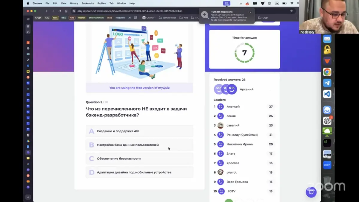Click the circular answer time countdown
Screen dimensions: 359x202
tap(244, 53)
